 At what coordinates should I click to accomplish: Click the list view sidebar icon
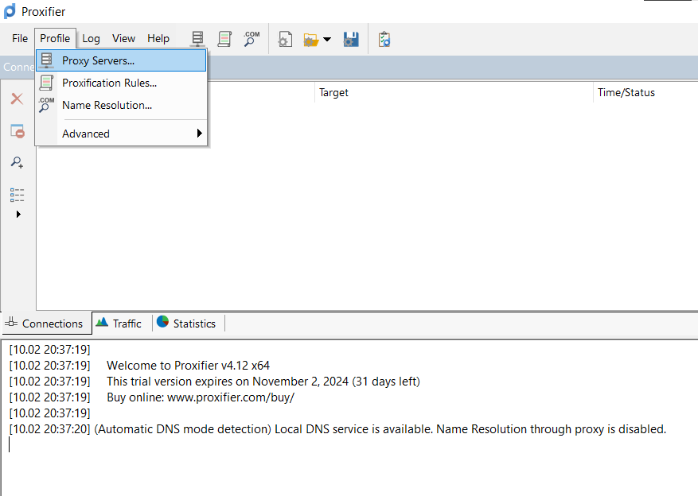click(17, 195)
